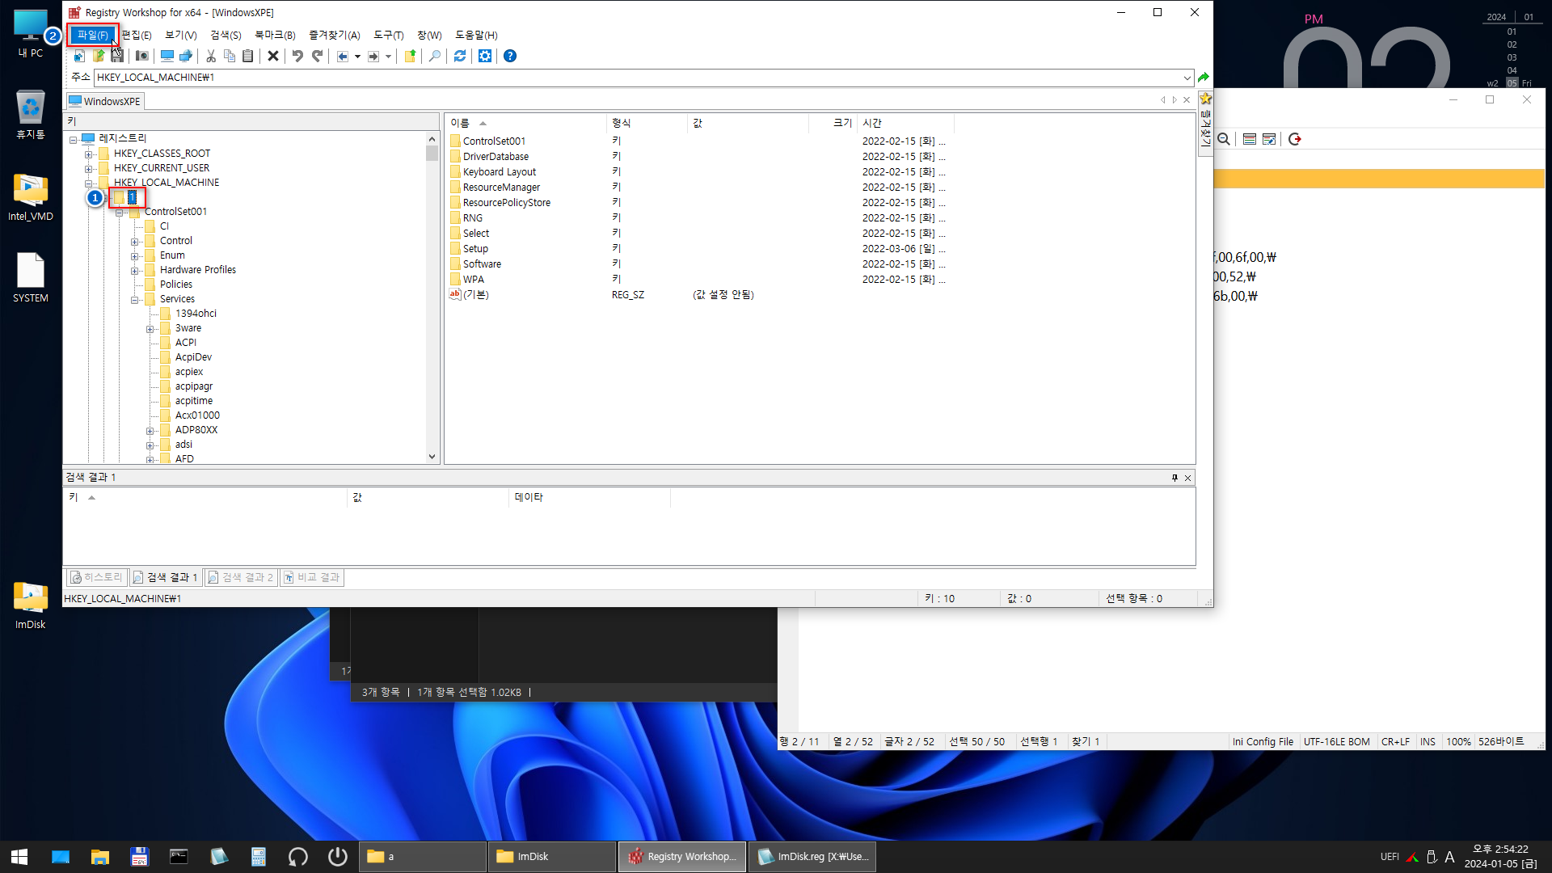Viewport: 1552px width, 873px height.
Task: Click the Copy icon in toolbar
Action: pyautogui.click(x=230, y=56)
